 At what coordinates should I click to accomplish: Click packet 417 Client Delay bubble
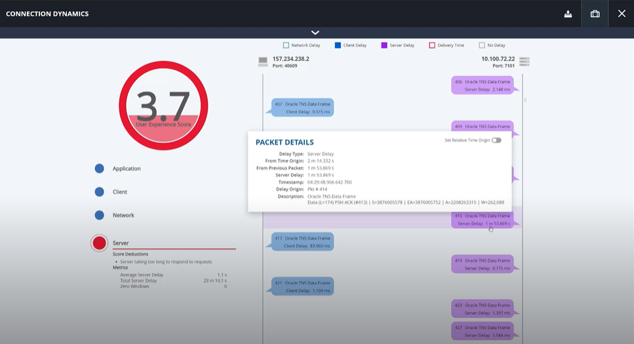pos(302,242)
